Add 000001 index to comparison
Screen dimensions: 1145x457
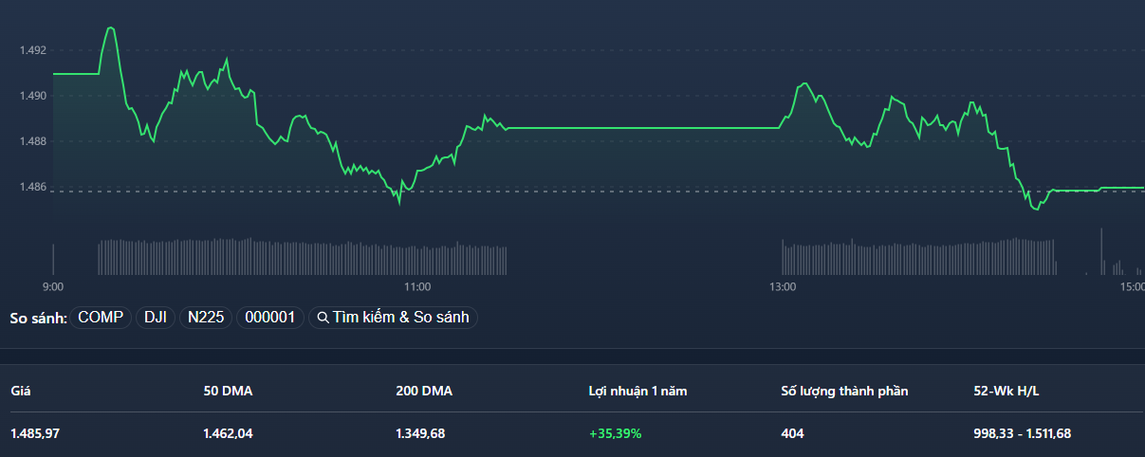click(x=270, y=318)
